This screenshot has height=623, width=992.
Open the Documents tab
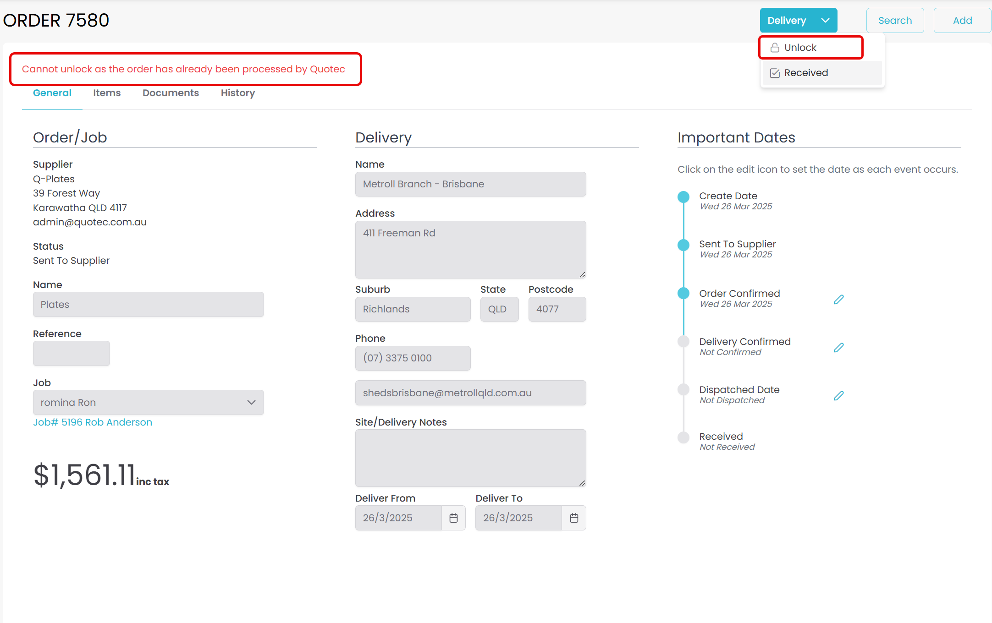(171, 93)
